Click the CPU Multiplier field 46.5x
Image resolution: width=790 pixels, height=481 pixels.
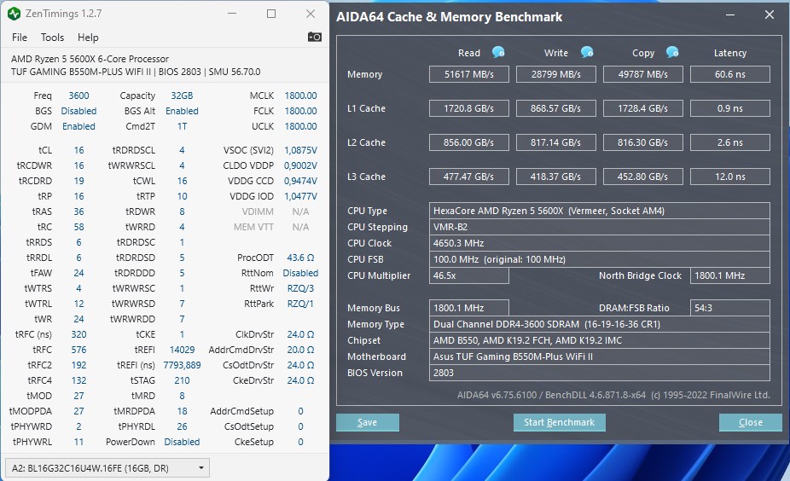(469, 275)
